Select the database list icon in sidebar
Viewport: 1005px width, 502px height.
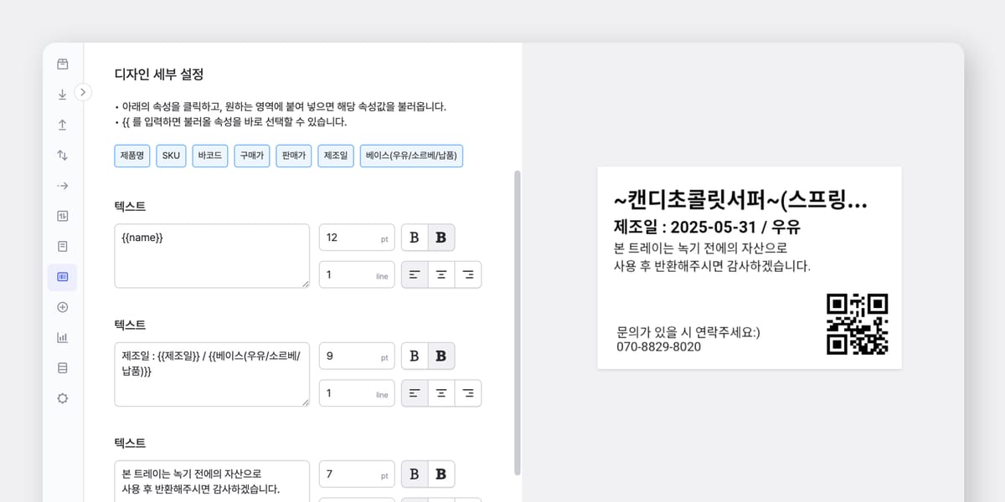click(62, 367)
